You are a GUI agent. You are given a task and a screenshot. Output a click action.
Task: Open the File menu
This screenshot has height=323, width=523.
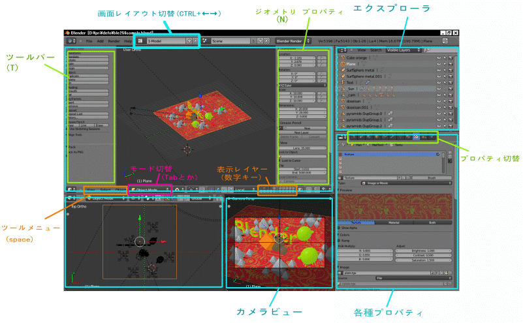click(89, 41)
